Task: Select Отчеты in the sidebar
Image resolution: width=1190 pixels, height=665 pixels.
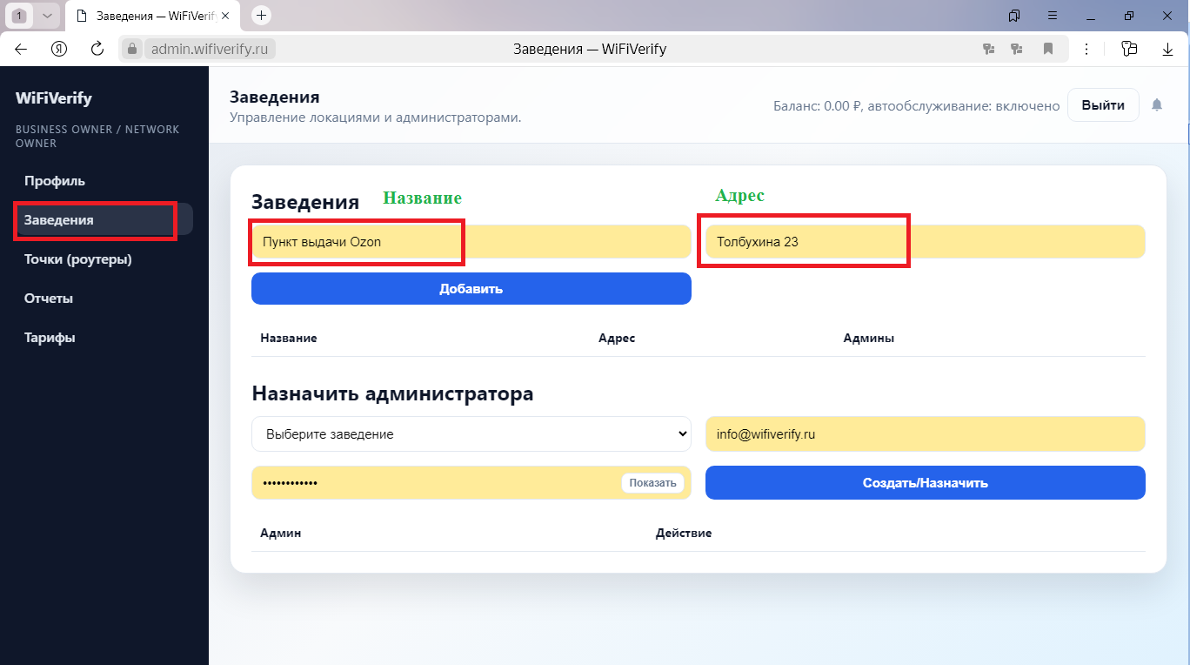Action: pos(49,298)
